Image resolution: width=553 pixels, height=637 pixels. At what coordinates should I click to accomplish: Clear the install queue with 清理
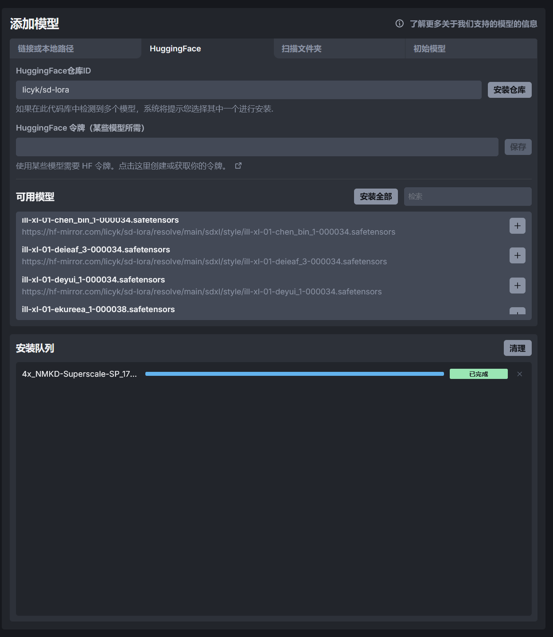click(517, 348)
